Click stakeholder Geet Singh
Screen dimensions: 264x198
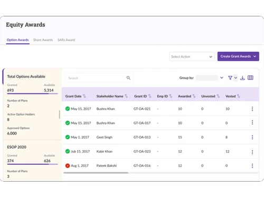tap(105, 137)
